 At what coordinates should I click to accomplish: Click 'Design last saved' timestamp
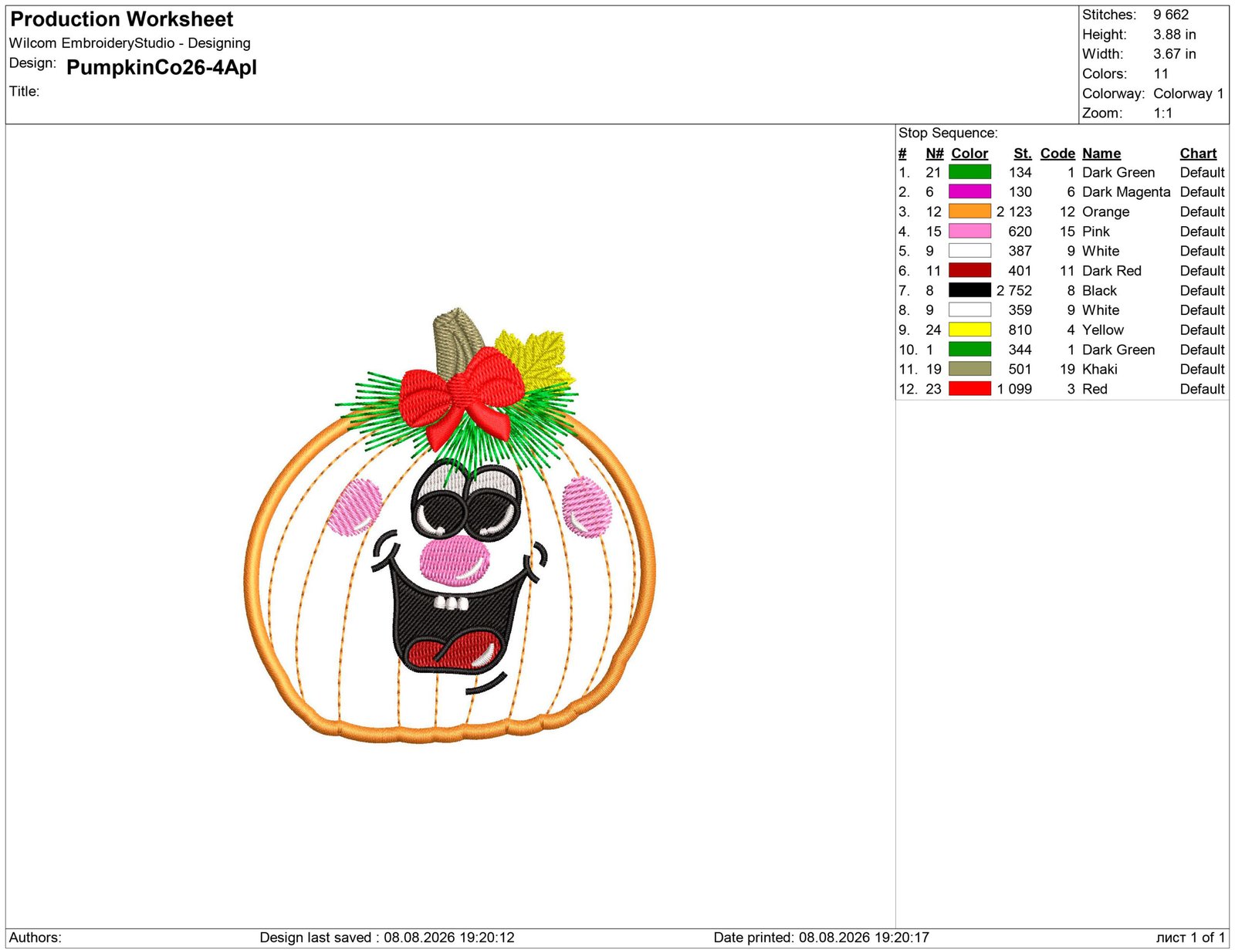(x=387, y=938)
